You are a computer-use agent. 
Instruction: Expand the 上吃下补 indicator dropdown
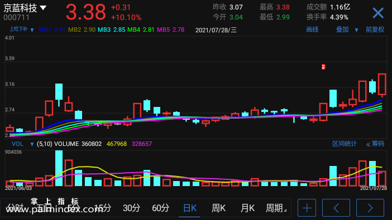pos(32,30)
